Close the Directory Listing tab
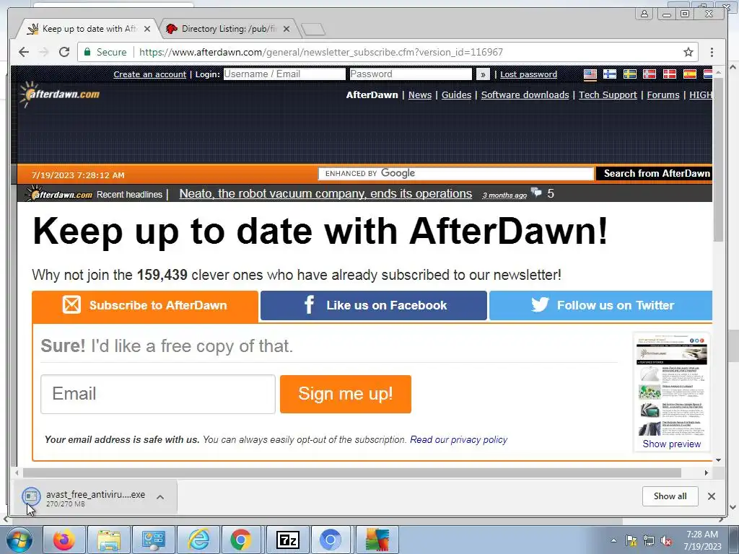739x554 pixels. (x=286, y=29)
